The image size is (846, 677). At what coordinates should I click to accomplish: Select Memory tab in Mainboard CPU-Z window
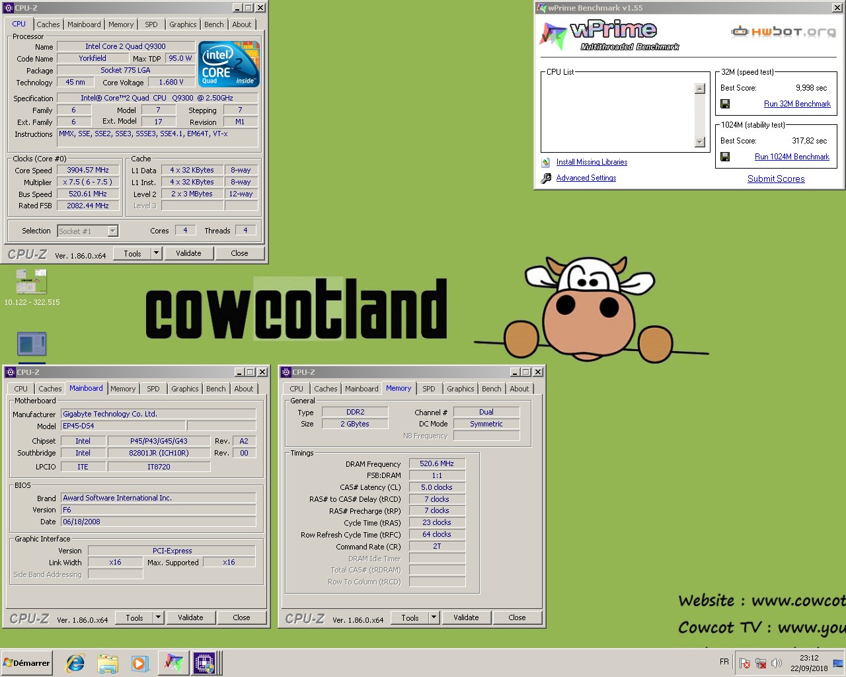point(123,389)
